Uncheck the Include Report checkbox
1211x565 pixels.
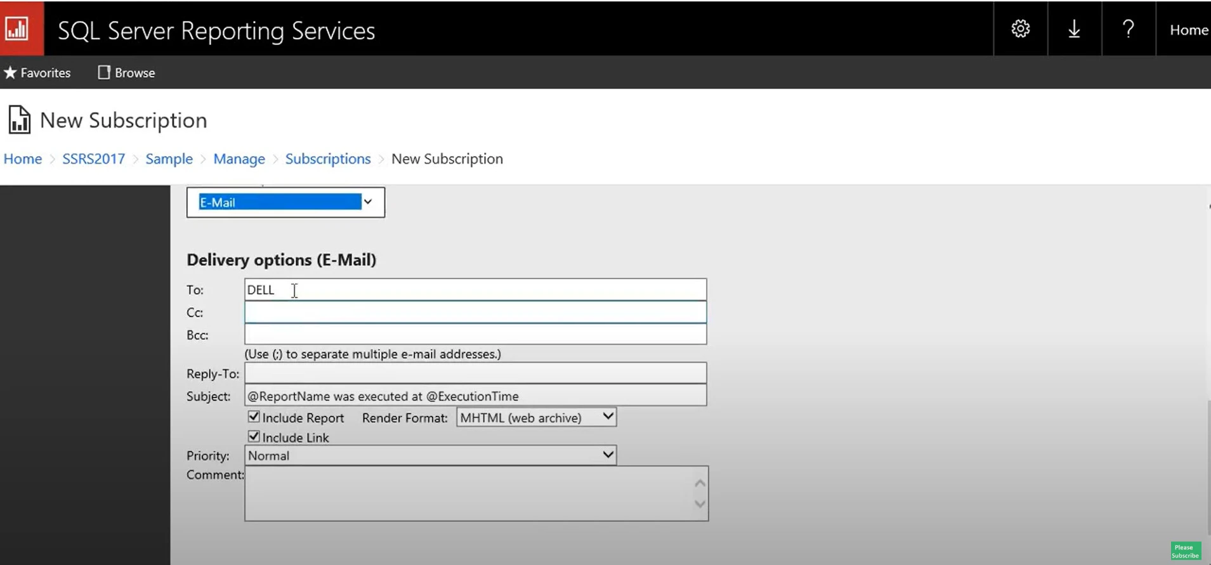pyautogui.click(x=254, y=417)
